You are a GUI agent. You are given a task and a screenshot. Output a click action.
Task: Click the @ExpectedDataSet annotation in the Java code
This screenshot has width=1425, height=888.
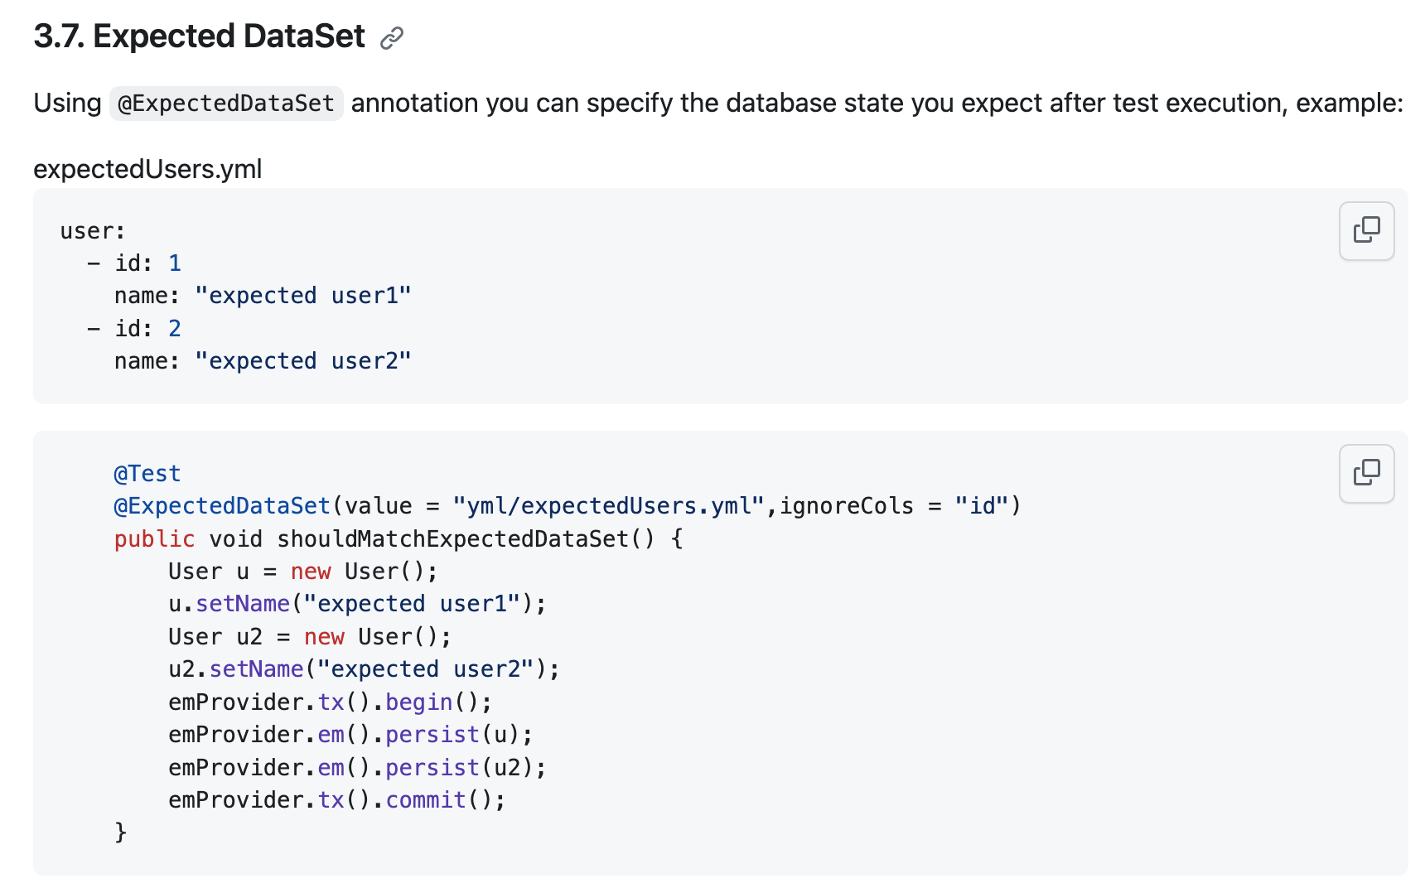click(x=222, y=506)
